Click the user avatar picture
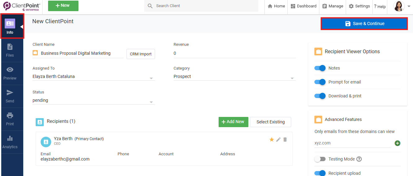413x176 pixels. click(x=399, y=6)
